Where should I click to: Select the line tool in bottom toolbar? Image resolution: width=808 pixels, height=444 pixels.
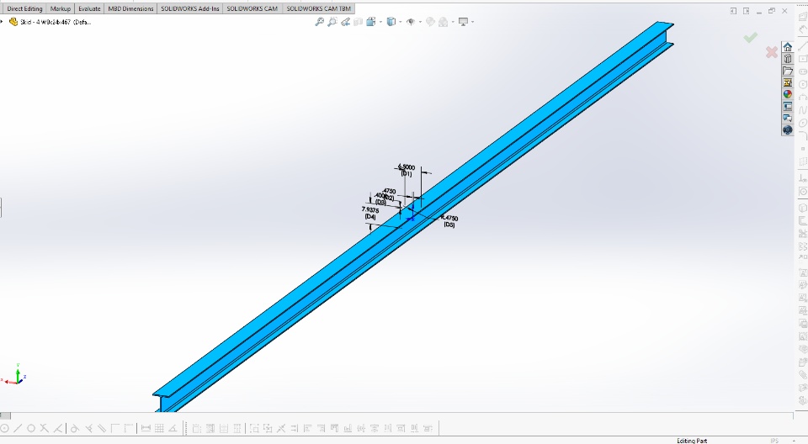[18, 428]
